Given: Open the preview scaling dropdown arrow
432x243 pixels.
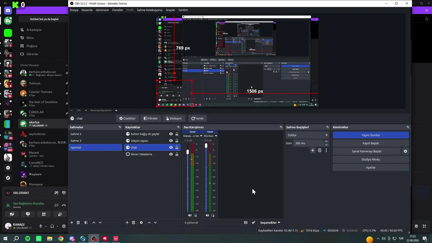Looking at the screenshot, I should tap(116, 110).
